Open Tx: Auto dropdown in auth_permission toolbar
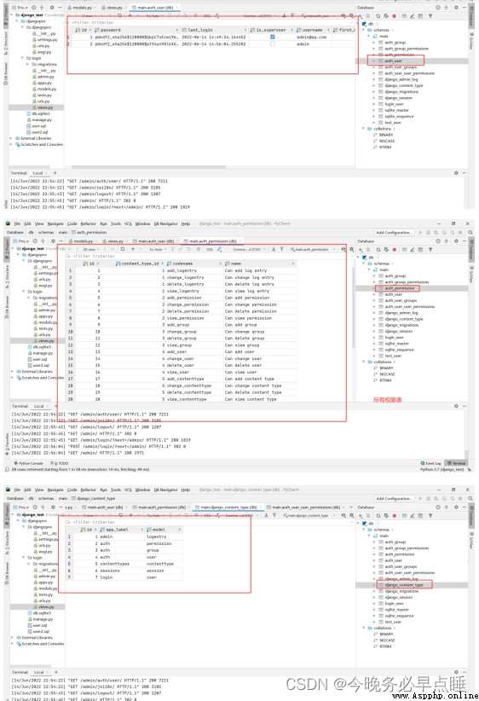The width and height of the screenshot is (479, 701). [x=157, y=250]
